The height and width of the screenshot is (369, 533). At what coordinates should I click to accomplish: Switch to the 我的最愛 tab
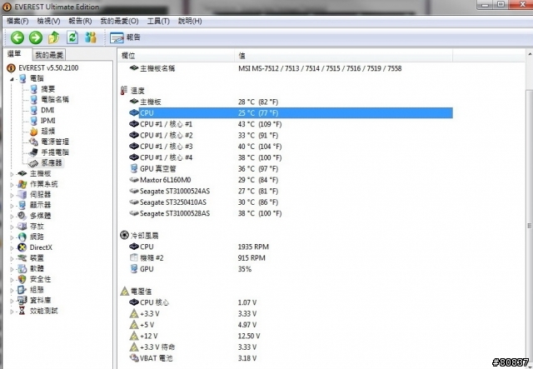tap(49, 55)
